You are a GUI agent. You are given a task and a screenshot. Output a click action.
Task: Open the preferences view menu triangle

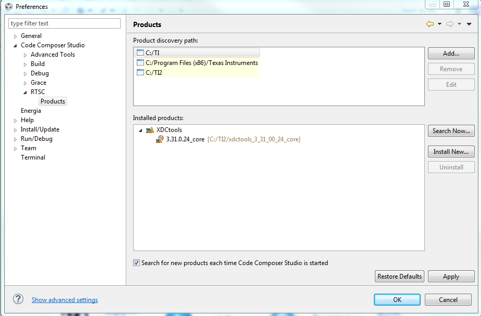[469, 24]
